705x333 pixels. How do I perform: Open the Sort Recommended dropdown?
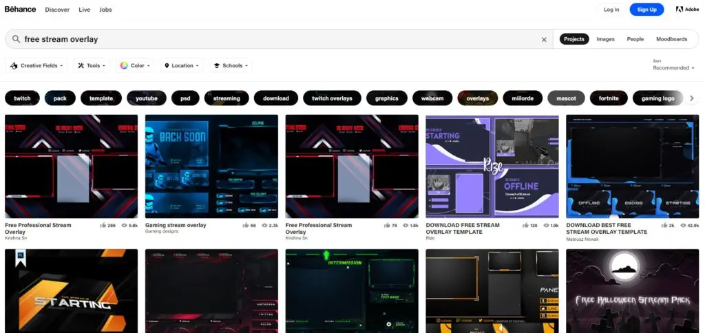[673, 67]
